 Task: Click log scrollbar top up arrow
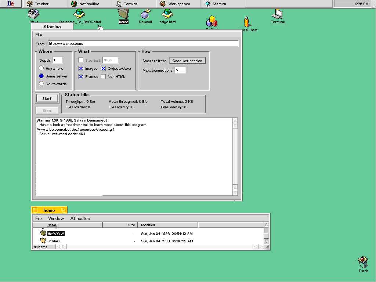point(235,120)
